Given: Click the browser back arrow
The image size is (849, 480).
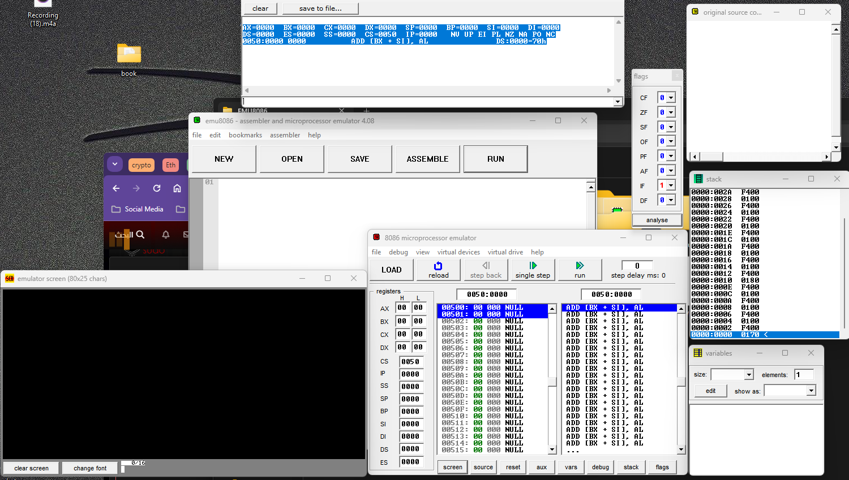Looking at the screenshot, I should pos(116,188).
